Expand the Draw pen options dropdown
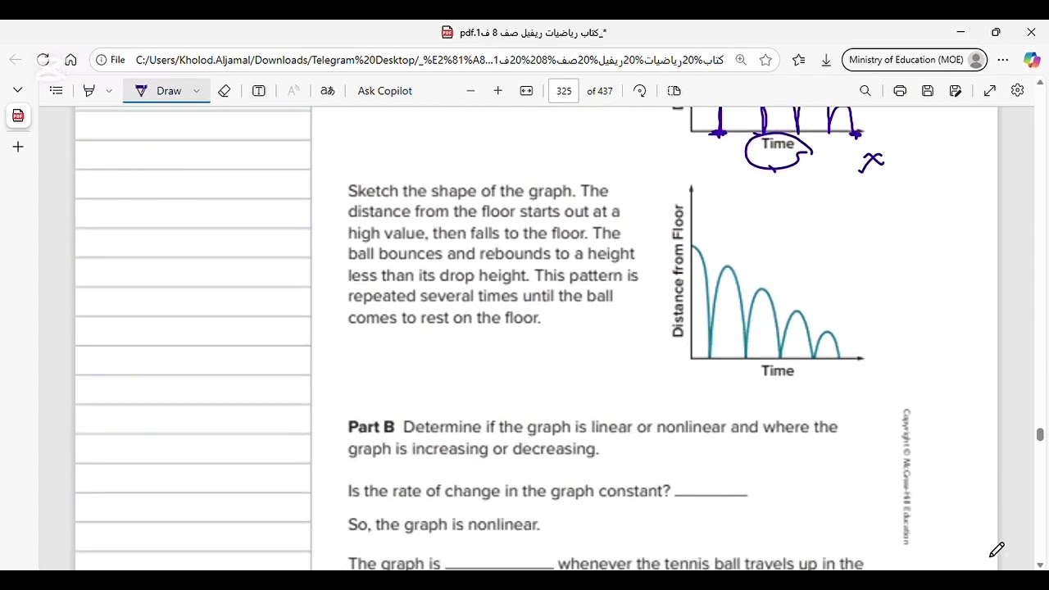Screen dimensions: 1049x590 click(197, 91)
